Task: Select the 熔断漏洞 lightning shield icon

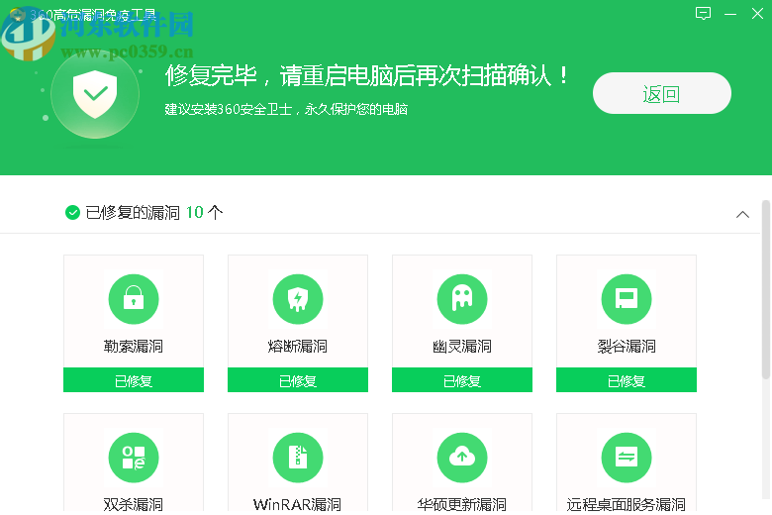Action: (x=298, y=299)
